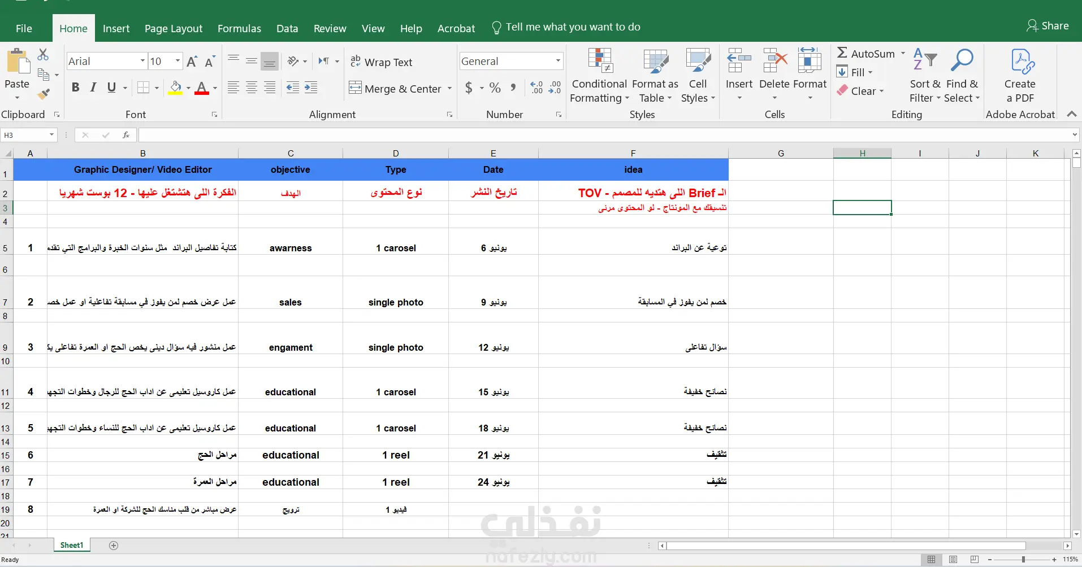The image size is (1082, 567).
Task: Open Find & Select
Action: point(962,76)
